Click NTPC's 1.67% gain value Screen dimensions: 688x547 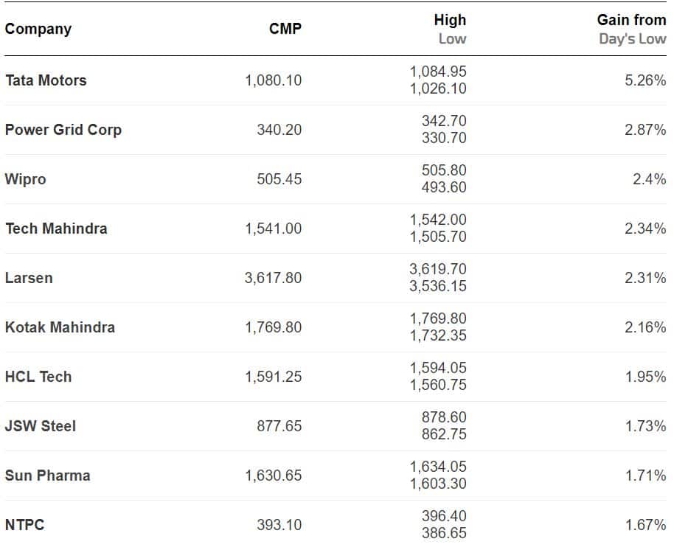point(645,525)
